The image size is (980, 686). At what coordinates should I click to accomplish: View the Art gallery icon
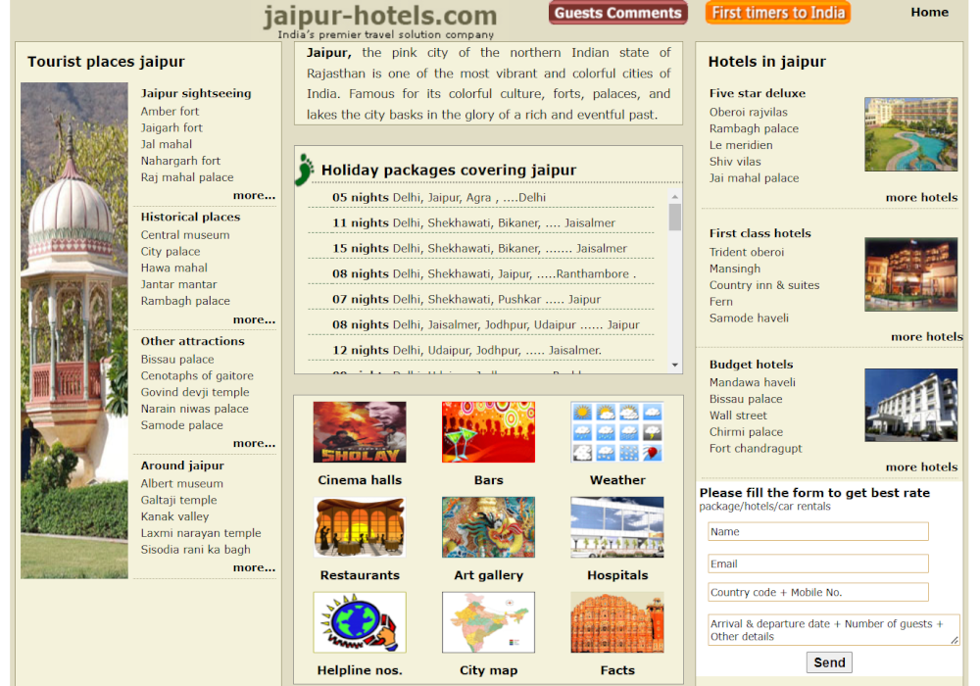tap(488, 527)
